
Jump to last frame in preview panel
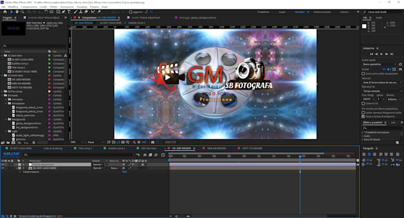pos(392,54)
